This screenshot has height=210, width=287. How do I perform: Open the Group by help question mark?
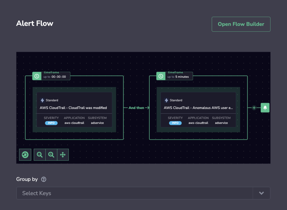43,179
